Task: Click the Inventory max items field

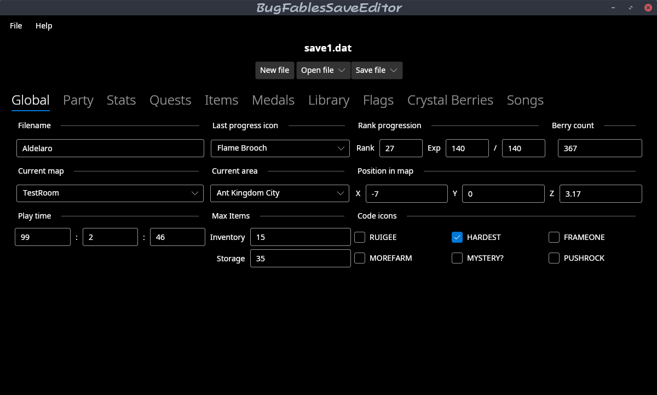Action: [301, 237]
